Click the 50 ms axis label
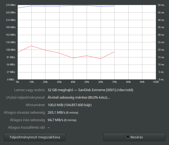The width and height of the screenshot is (169, 145). point(161,5)
